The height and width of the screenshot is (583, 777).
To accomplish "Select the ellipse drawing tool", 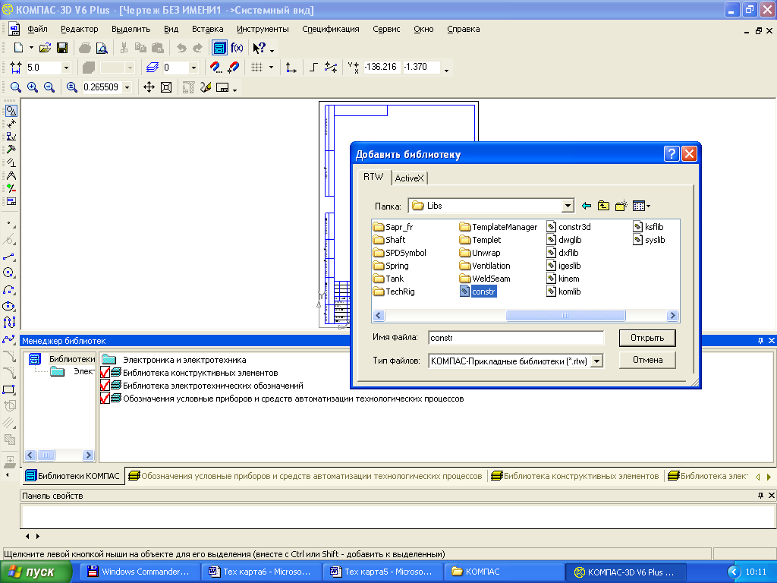I will coord(9,306).
